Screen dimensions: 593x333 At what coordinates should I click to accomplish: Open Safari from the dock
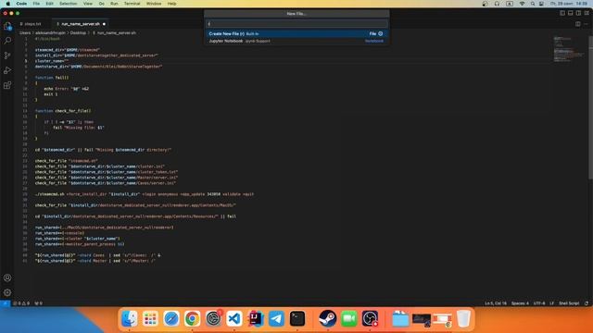(170, 318)
